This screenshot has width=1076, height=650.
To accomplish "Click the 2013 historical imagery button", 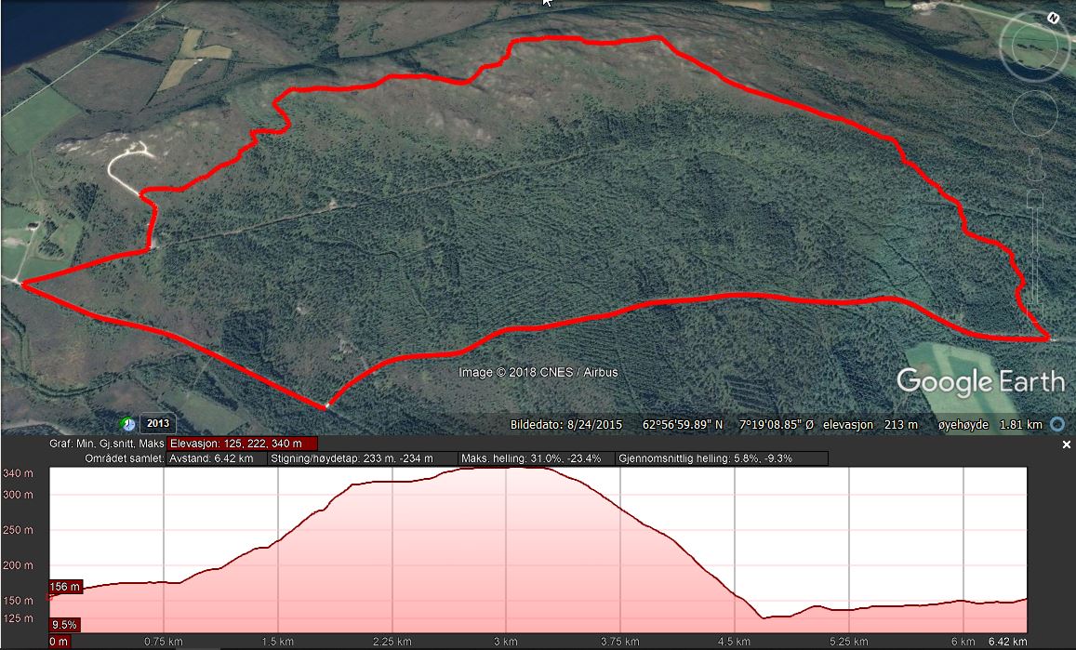I will coord(157,424).
